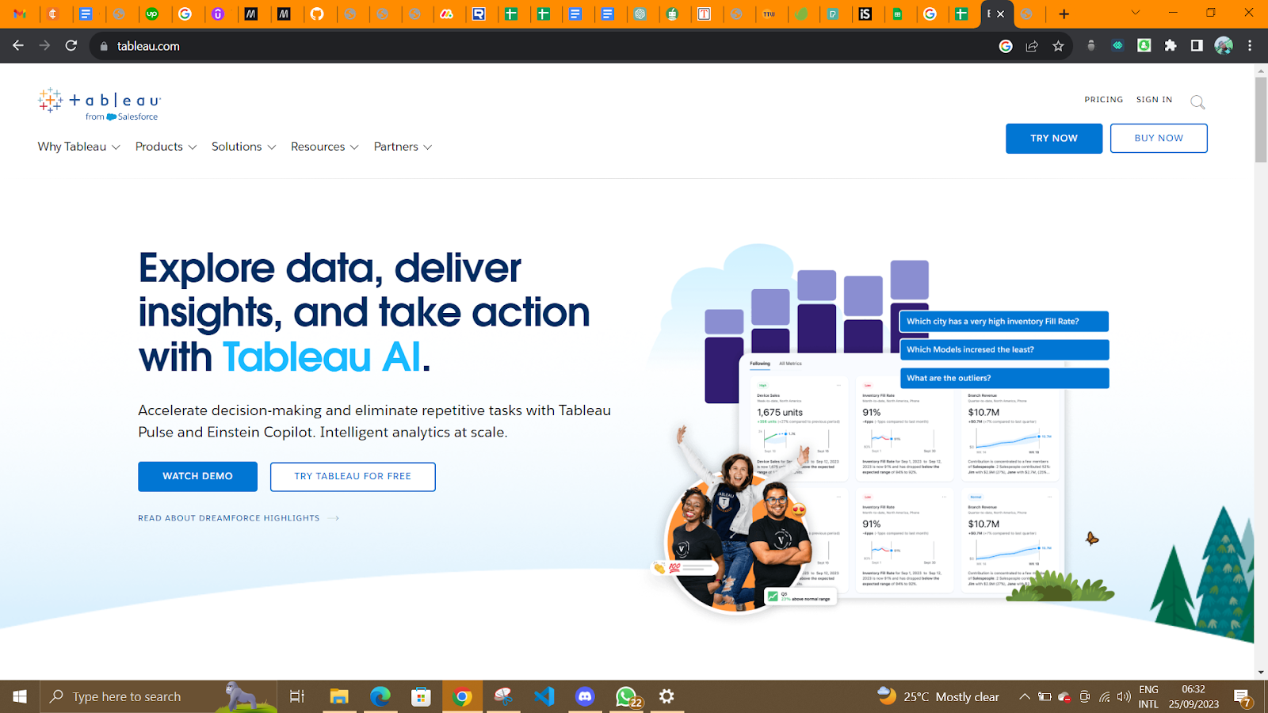Screen dimensions: 1268x713
Task: Select 'Which city has a very high inventory Fill Rate?'
Action: (x=1003, y=322)
